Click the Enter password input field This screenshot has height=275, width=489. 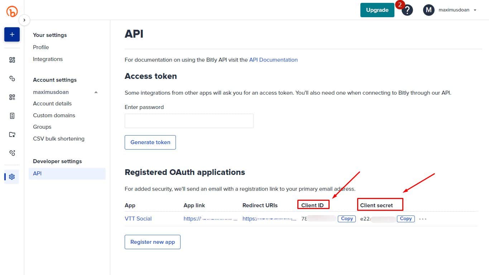189,121
